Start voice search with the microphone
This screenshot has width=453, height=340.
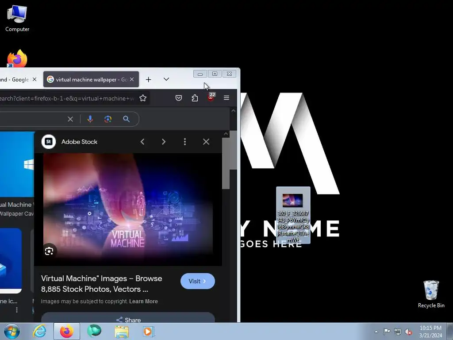(90, 119)
